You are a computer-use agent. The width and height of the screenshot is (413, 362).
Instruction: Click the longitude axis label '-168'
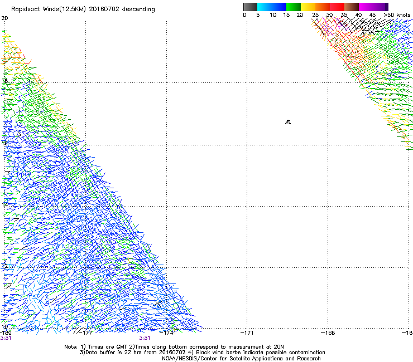[328, 332]
